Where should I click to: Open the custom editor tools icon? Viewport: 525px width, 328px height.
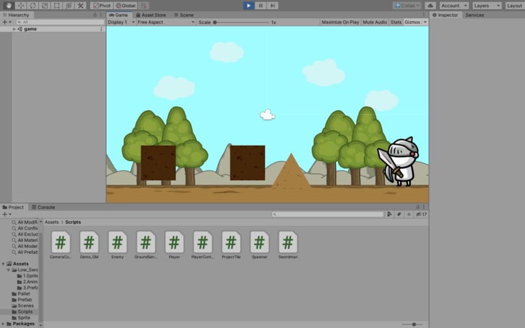click(x=80, y=5)
